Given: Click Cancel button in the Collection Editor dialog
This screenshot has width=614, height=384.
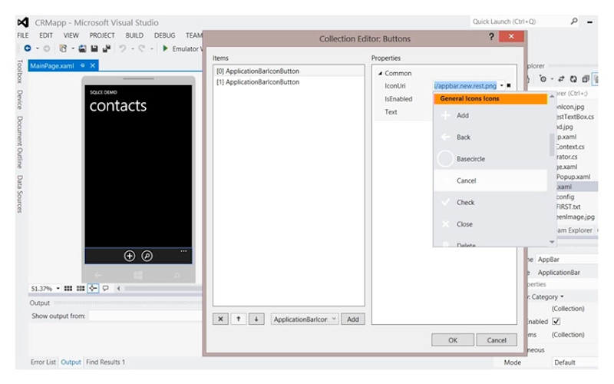Looking at the screenshot, I should [497, 339].
